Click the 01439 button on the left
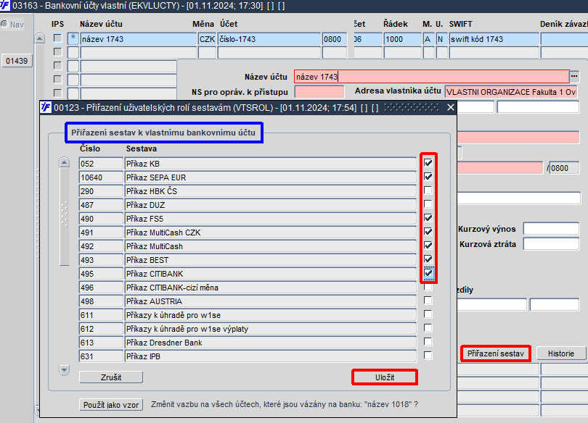The image size is (588, 423). [17, 61]
